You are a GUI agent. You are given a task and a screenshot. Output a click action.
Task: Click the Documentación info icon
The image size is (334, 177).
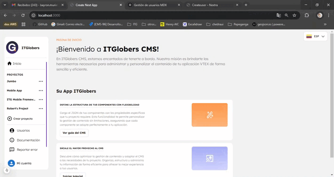click(12, 140)
